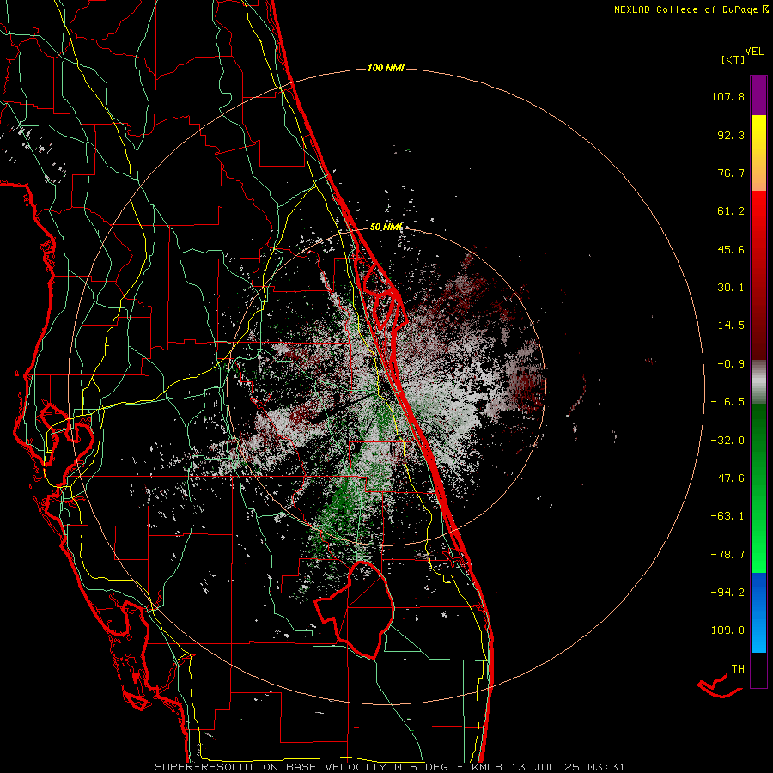
Task: Click the green segment of velocity color bar
Action: (x=758, y=488)
